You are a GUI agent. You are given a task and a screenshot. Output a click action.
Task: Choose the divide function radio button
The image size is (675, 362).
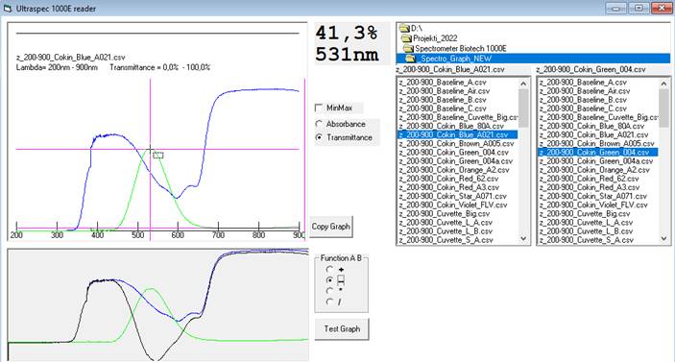coord(329,302)
